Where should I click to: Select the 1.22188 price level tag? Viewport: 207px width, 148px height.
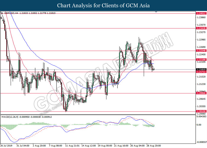click(x=201, y=60)
